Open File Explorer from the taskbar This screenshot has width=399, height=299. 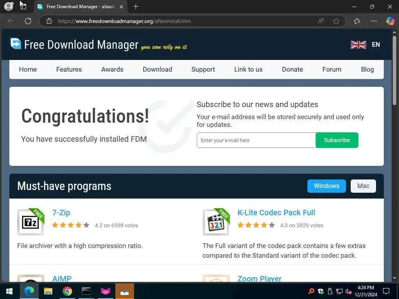tap(48, 291)
